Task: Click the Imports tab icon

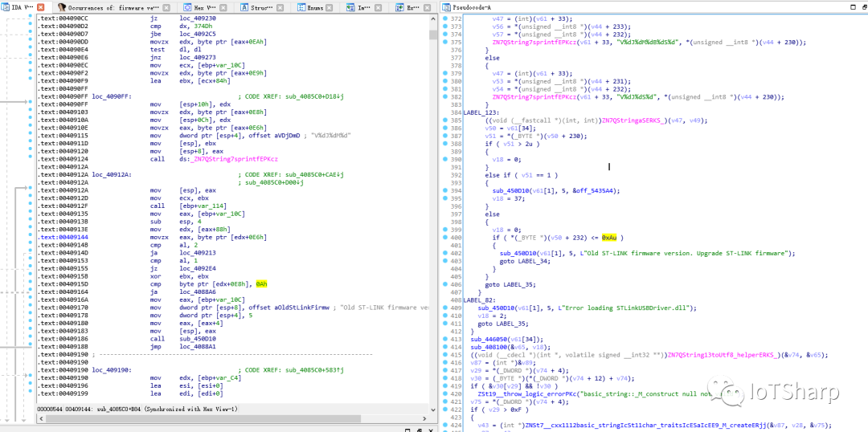Action: coord(350,6)
